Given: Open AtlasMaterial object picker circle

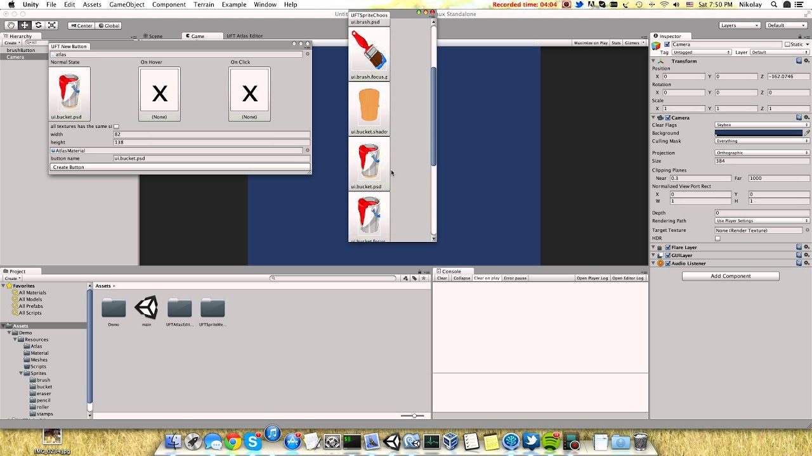Looking at the screenshot, I should coord(308,151).
